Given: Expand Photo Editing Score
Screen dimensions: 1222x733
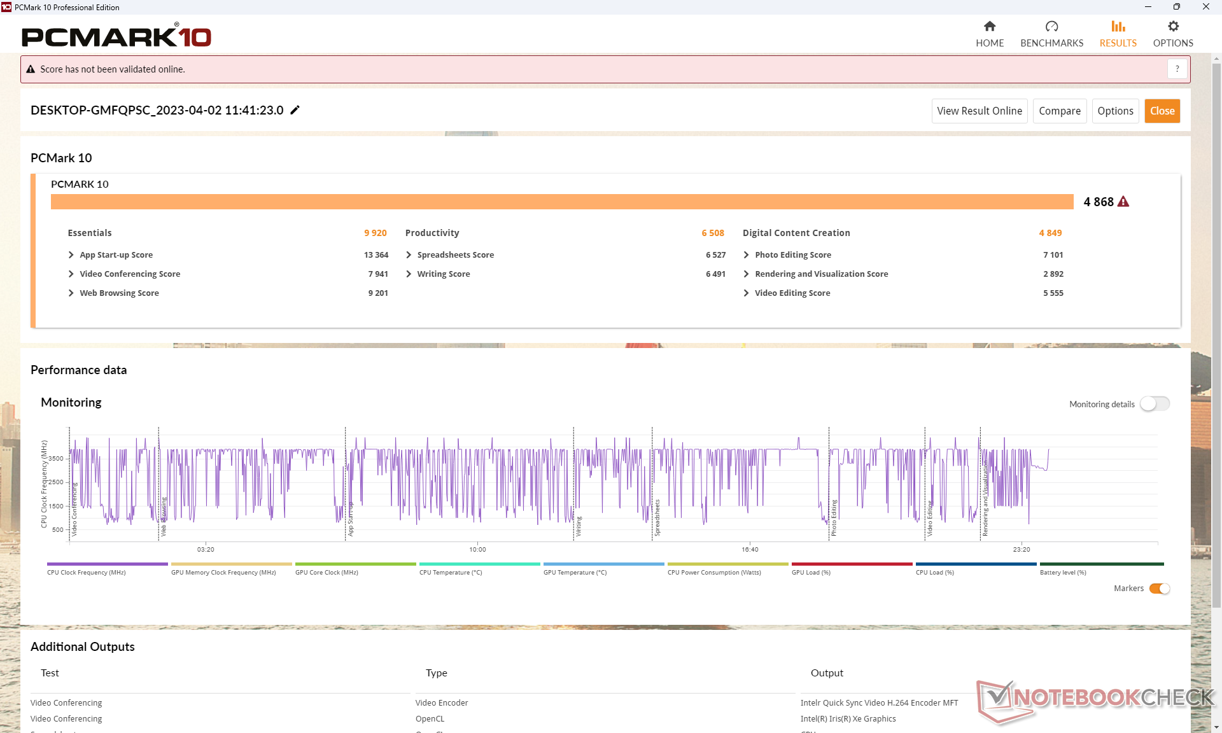Looking at the screenshot, I should coord(746,255).
